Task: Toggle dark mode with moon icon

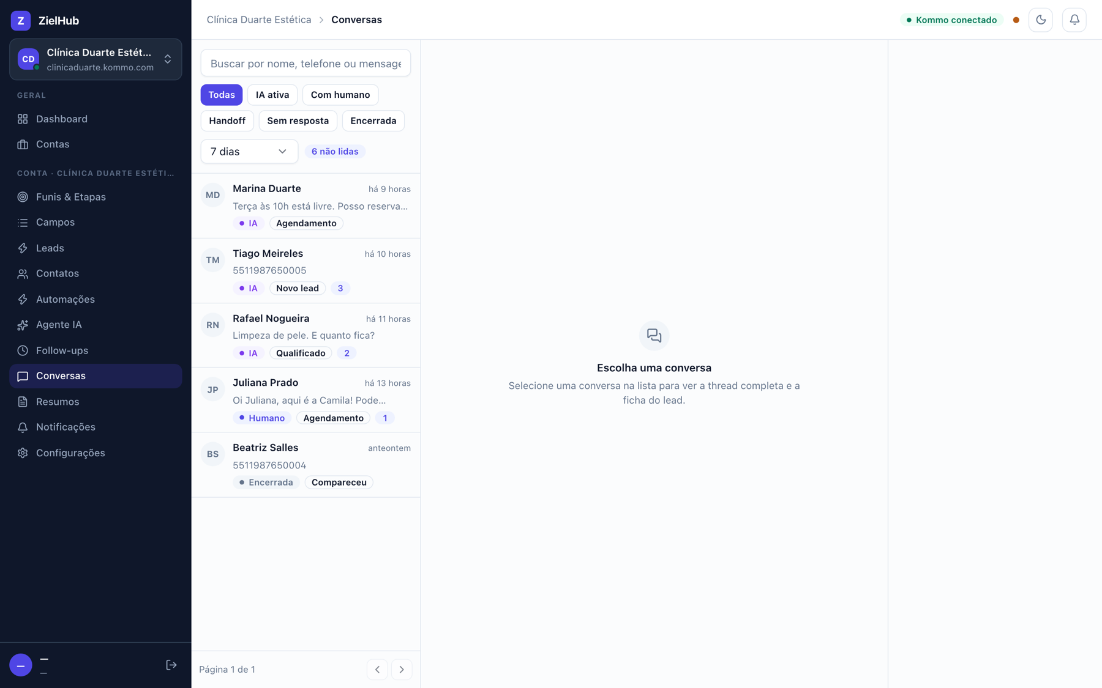Action: point(1041,20)
